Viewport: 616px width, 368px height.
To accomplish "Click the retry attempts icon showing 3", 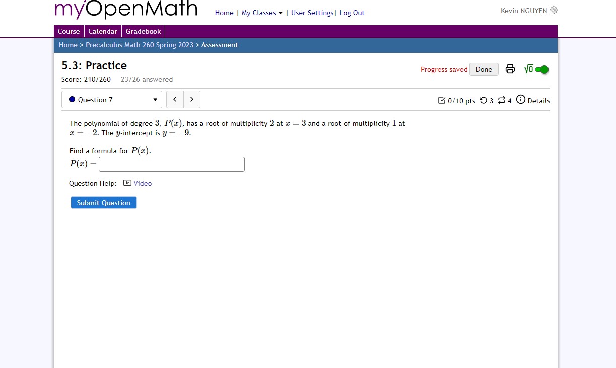I will [x=485, y=100].
